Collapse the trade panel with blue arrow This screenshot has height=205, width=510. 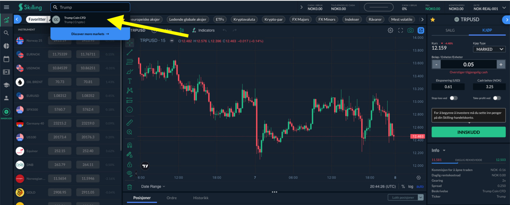click(x=506, y=20)
